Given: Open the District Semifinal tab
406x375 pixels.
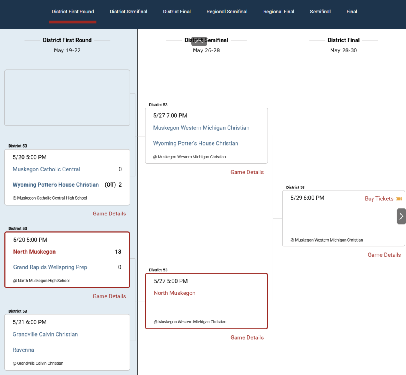Looking at the screenshot, I should [128, 12].
